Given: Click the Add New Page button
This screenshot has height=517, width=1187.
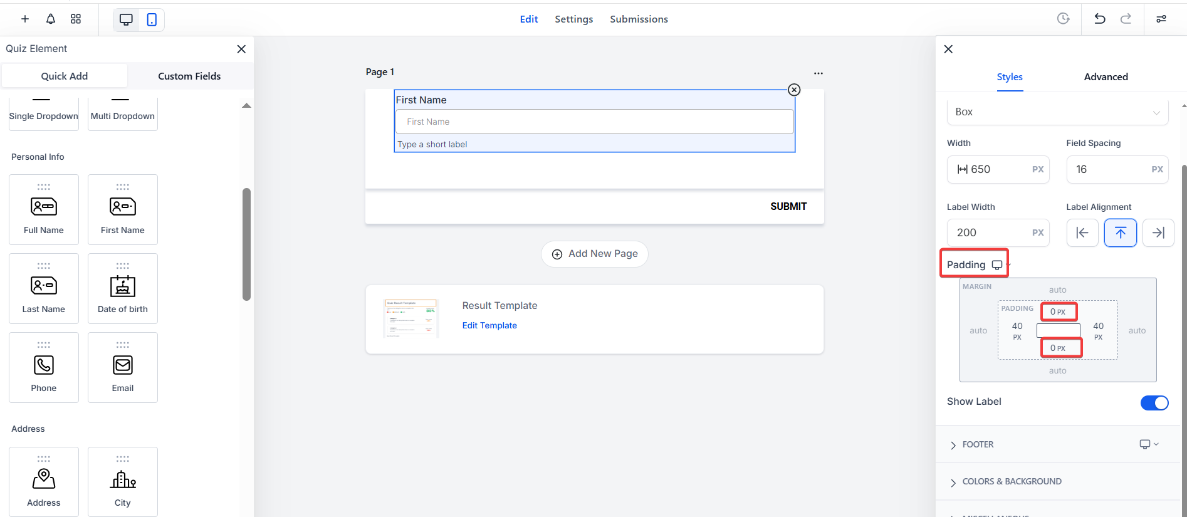Looking at the screenshot, I should pyautogui.click(x=594, y=254).
